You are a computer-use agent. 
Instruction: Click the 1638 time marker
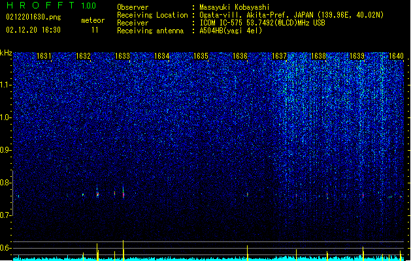318,56
